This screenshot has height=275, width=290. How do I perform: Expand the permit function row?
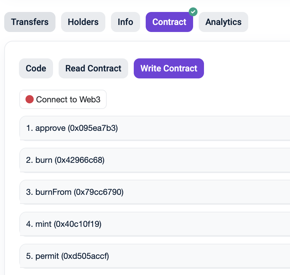[154, 256]
